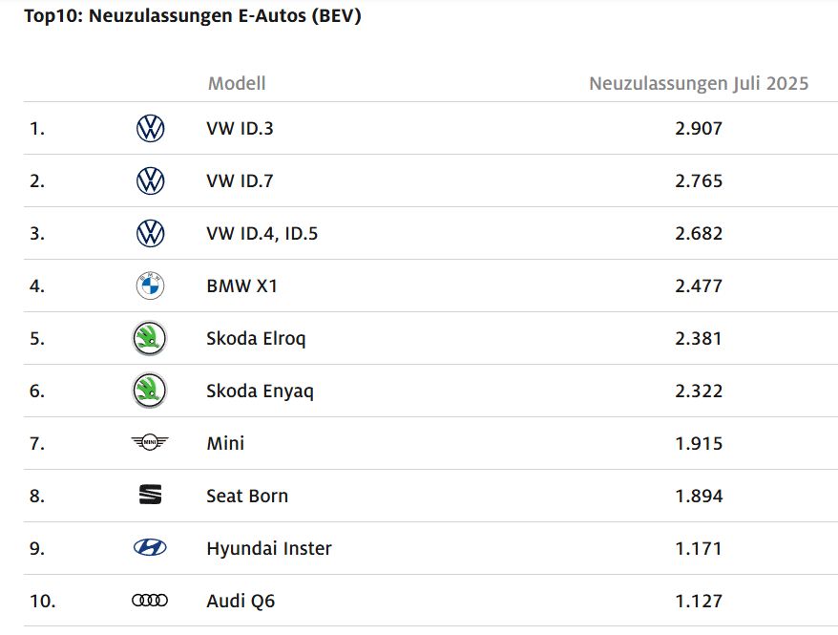This screenshot has width=838, height=635.
Task: Select the Neuzulassungen Juli 2025 header
Action: pos(699,83)
